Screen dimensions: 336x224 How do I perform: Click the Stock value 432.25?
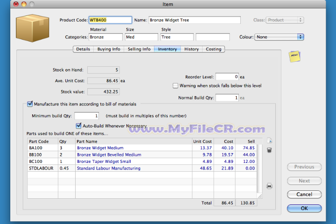pyautogui.click(x=104, y=91)
